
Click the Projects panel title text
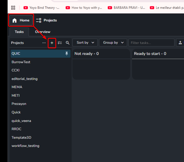(x=17, y=43)
